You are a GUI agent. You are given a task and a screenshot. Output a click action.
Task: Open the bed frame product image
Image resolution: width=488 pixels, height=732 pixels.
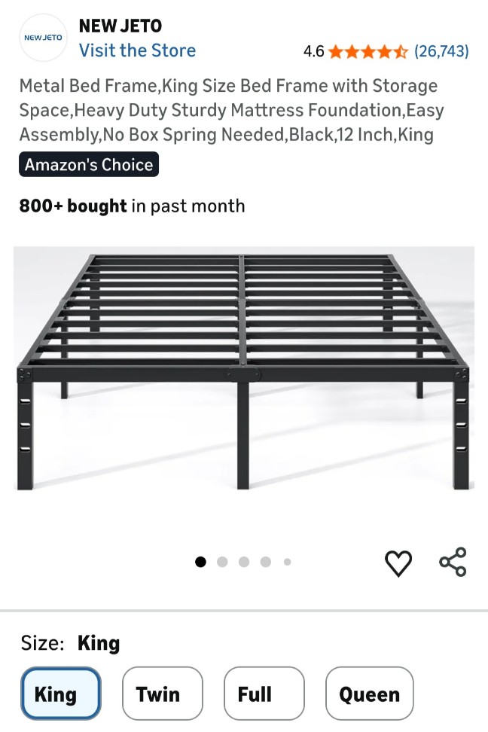tap(244, 369)
